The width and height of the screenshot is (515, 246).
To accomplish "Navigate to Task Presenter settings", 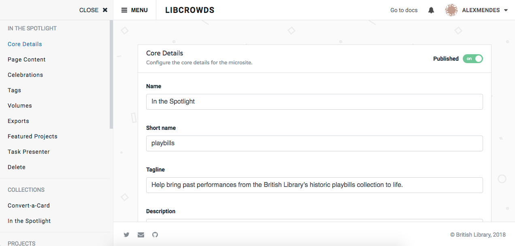I will pos(28,151).
